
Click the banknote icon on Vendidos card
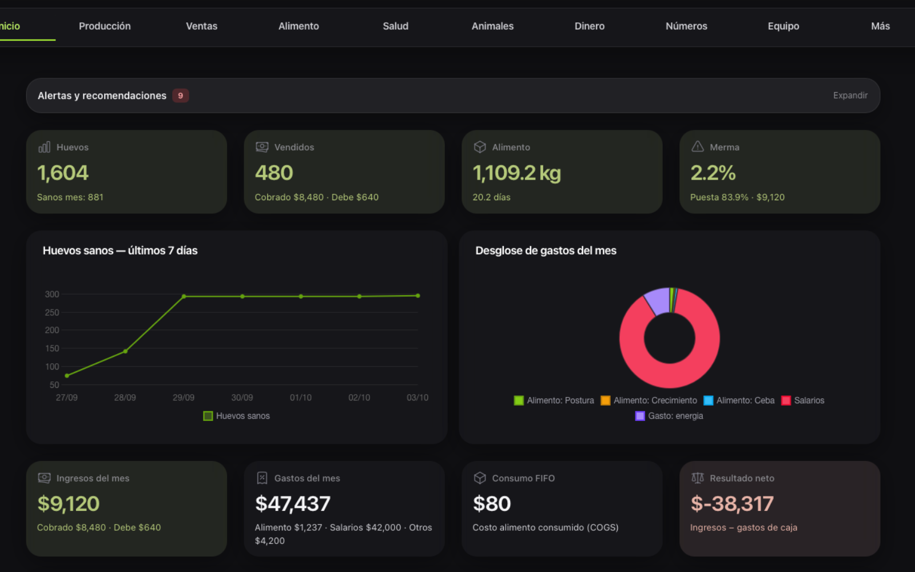pyautogui.click(x=262, y=147)
